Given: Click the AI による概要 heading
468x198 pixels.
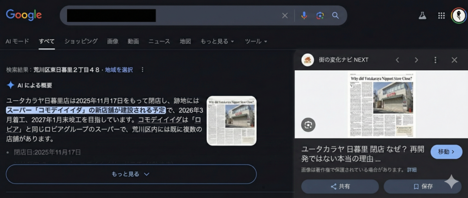Looking at the screenshot, I should pyautogui.click(x=35, y=85).
